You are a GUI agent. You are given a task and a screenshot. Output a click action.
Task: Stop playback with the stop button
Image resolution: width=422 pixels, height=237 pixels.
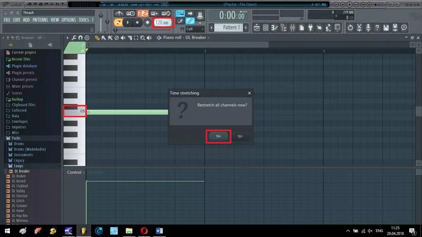[137, 23]
